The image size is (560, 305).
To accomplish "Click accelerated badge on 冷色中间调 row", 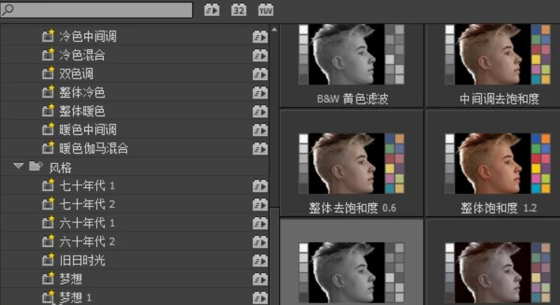I will [x=260, y=37].
